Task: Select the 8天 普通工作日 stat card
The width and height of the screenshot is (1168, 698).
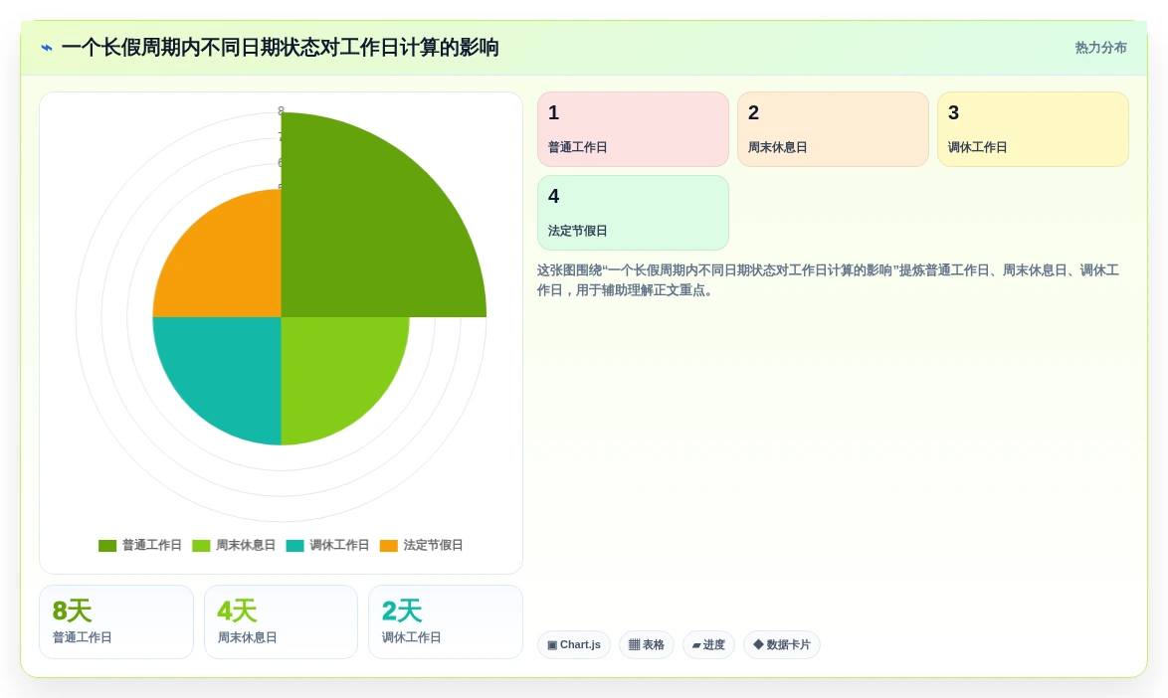Action: (116, 622)
